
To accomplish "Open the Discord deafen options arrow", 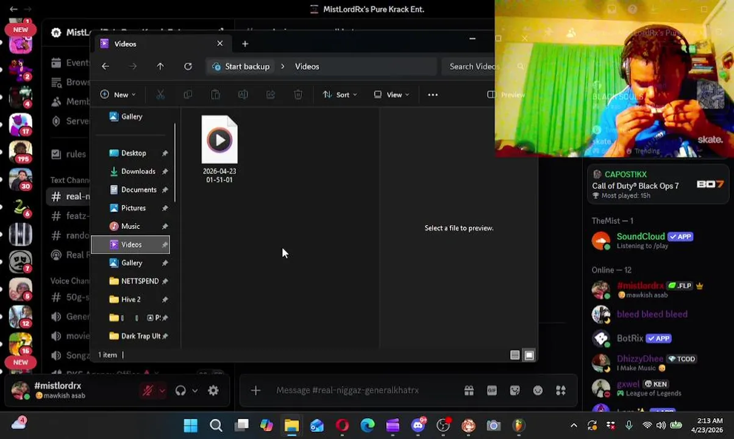I will (x=194, y=391).
